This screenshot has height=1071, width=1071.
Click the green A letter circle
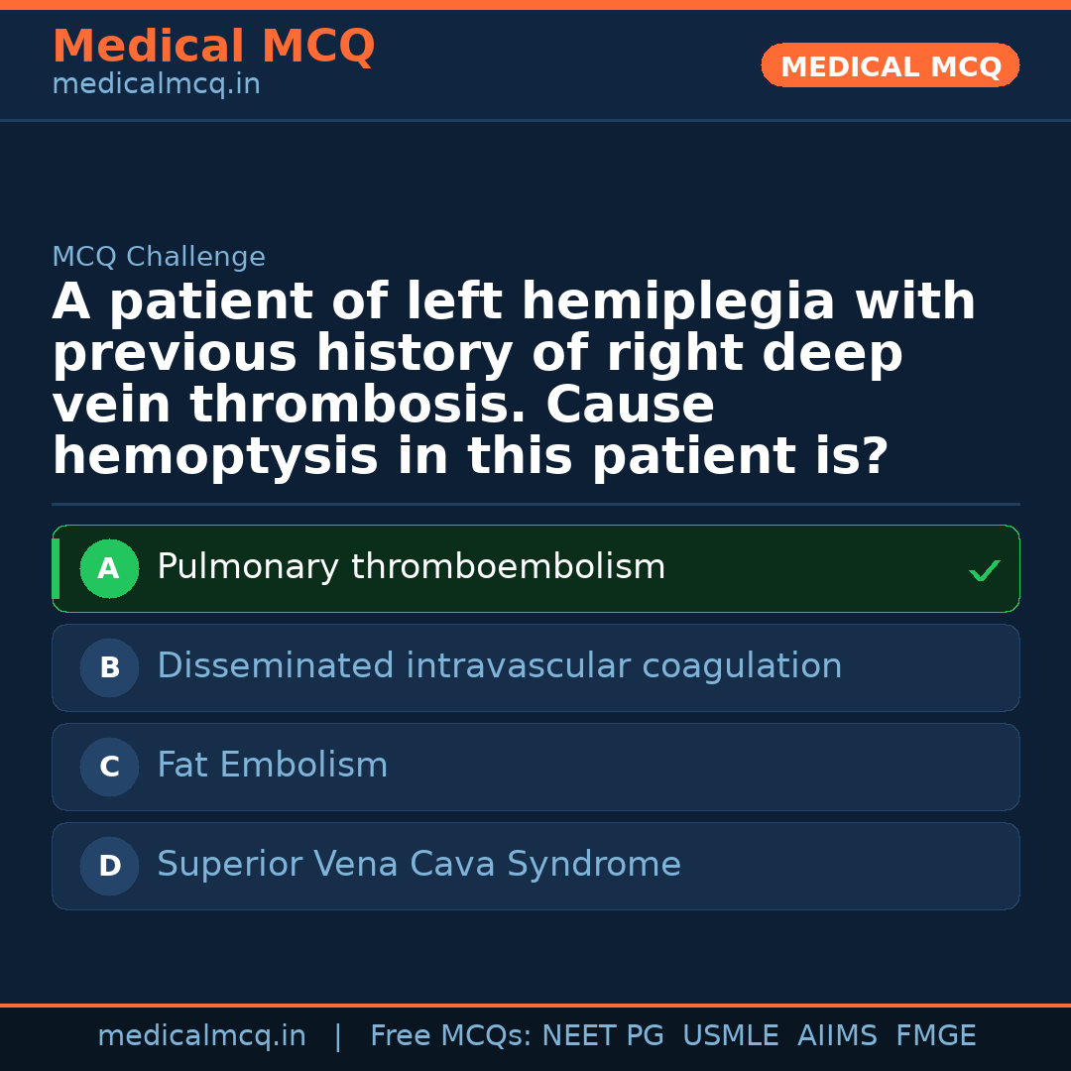(109, 569)
